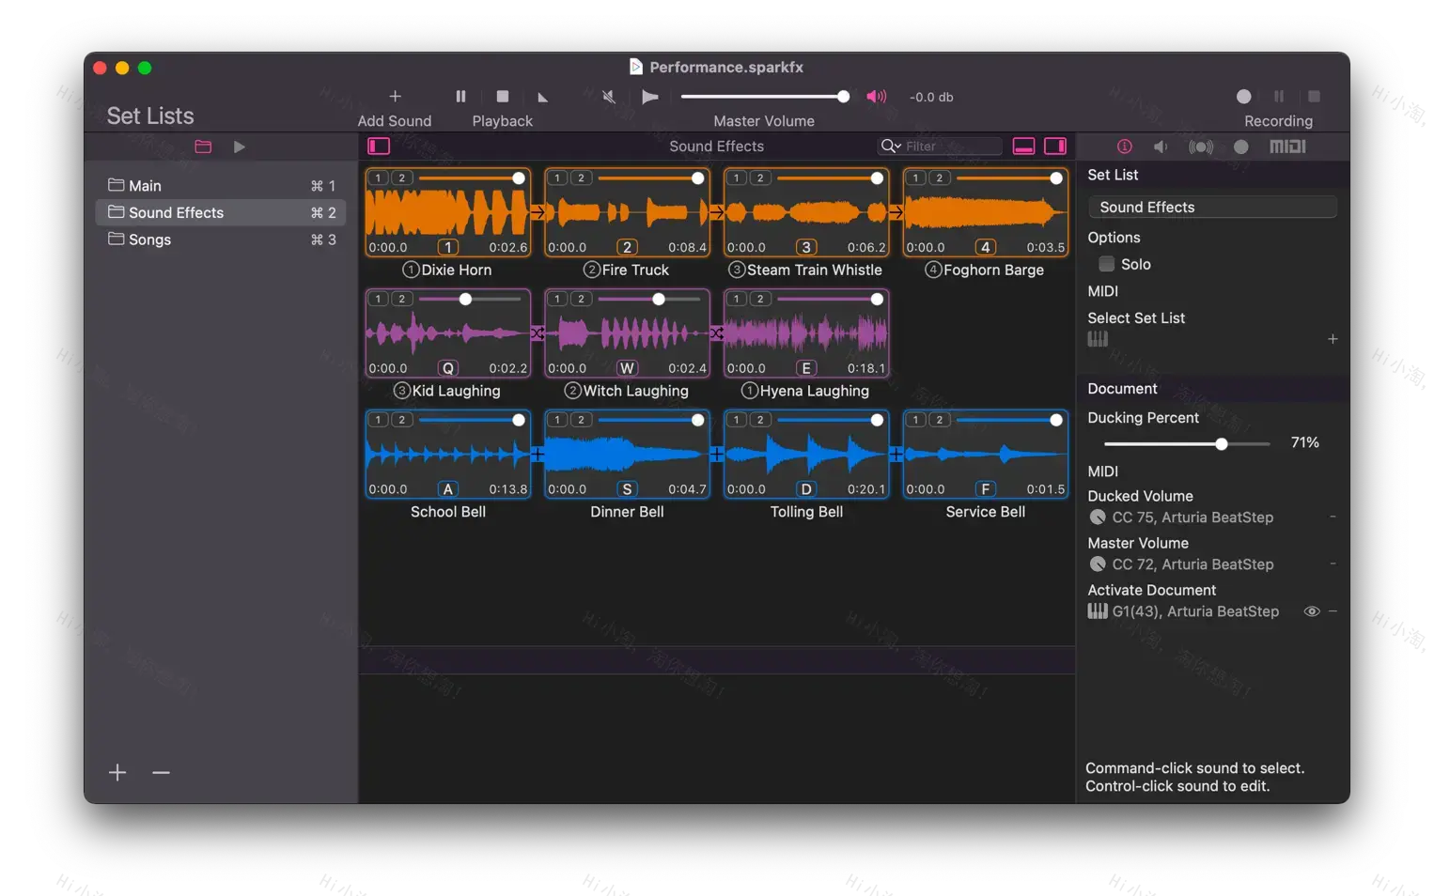Open the MIDI panel in the inspector

click(x=1286, y=147)
